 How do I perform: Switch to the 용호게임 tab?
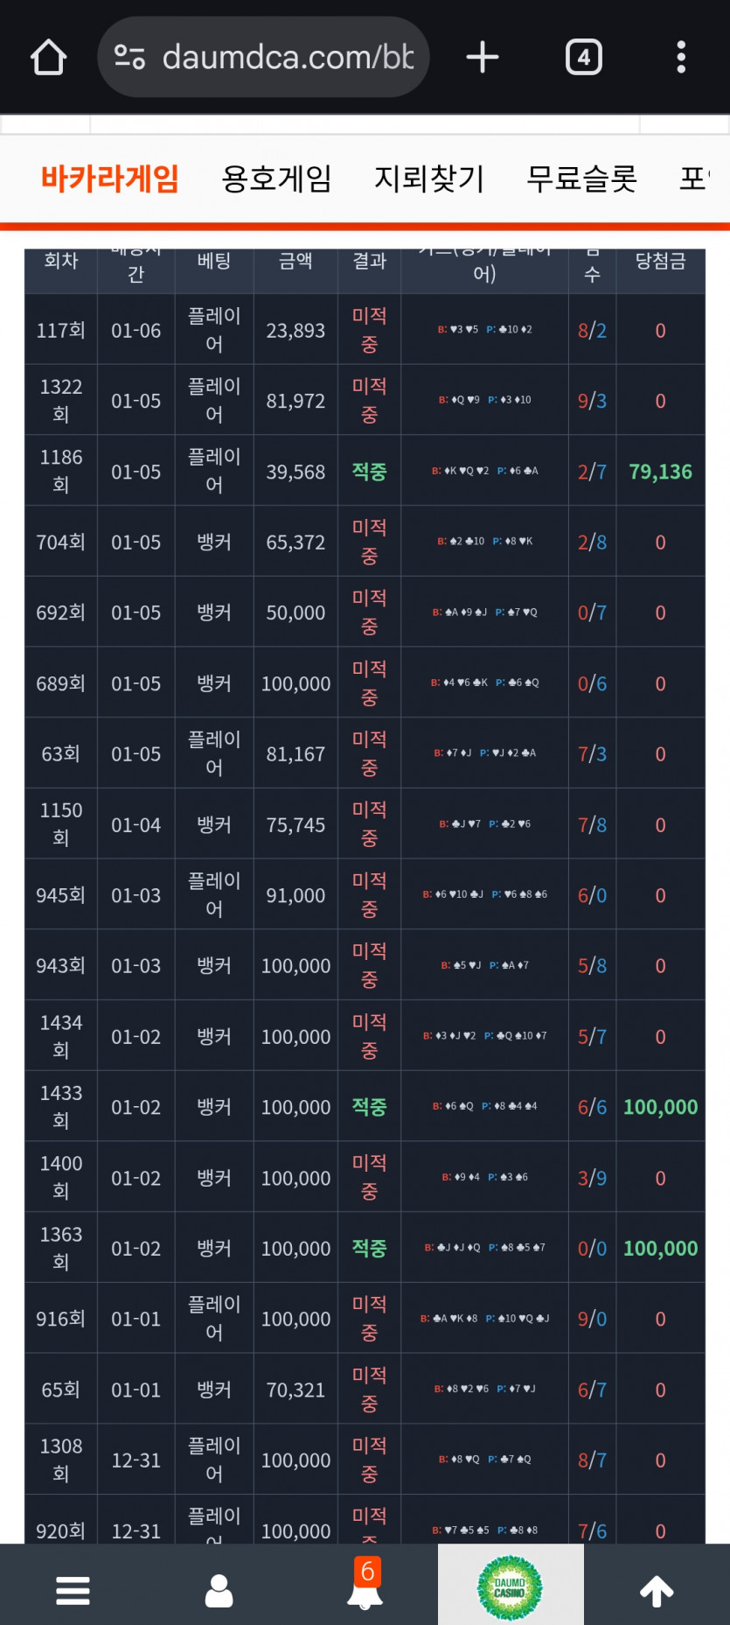pos(276,179)
